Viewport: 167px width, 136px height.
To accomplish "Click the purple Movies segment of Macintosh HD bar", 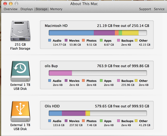I will pos(104,33).
